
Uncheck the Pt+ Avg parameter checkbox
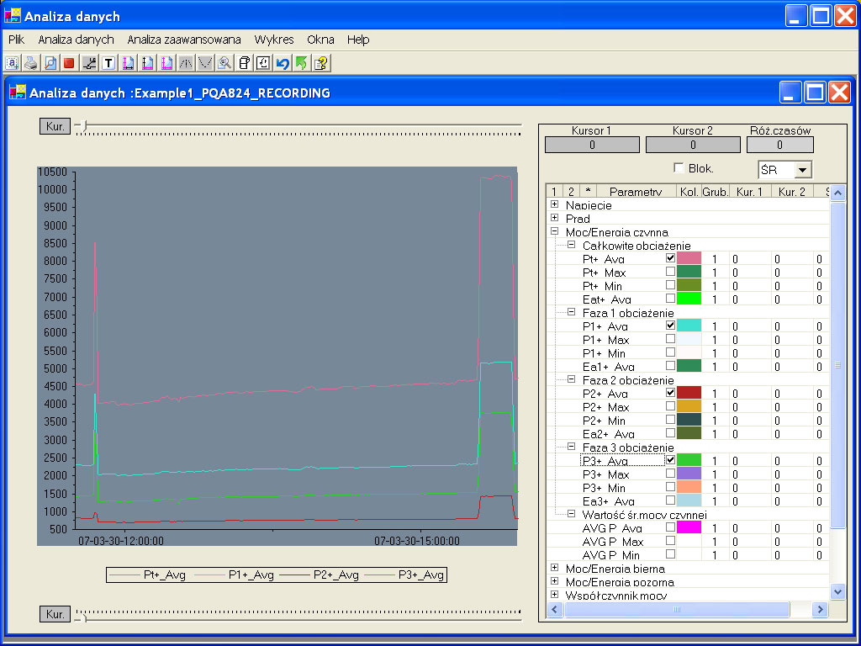pyautogui.click(x=670, y=258)
